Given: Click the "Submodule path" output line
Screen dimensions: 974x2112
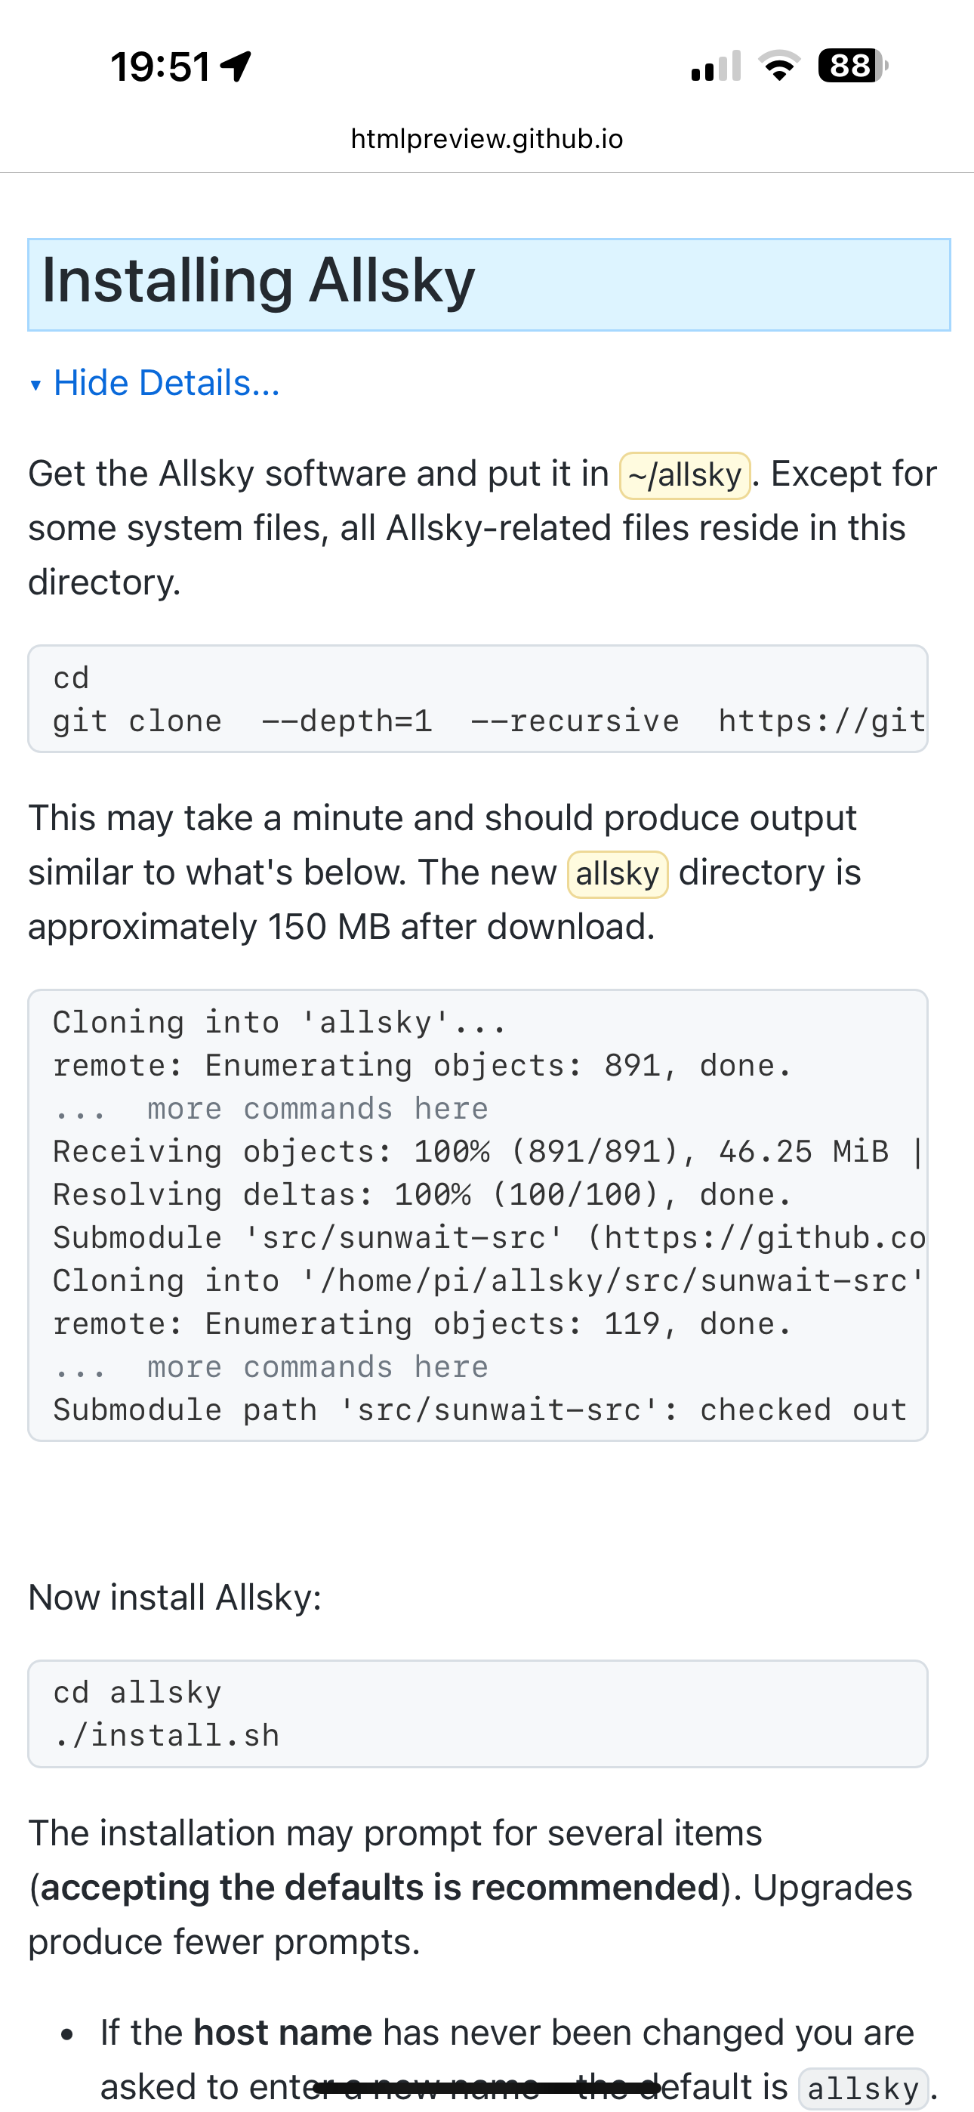Looking at the screenshot, I should pyautogui.click(x=478, y=1410).
